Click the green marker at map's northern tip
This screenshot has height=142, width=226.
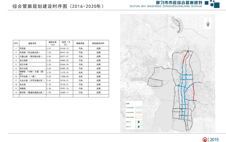pyautogui.click(x=188, y=52)
